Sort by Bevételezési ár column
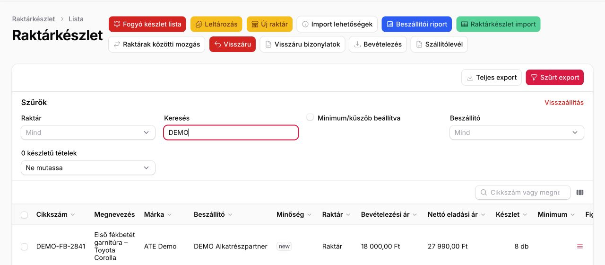Image resolution: width=605 pixels, height=265 pixels. tap(389, 214)
